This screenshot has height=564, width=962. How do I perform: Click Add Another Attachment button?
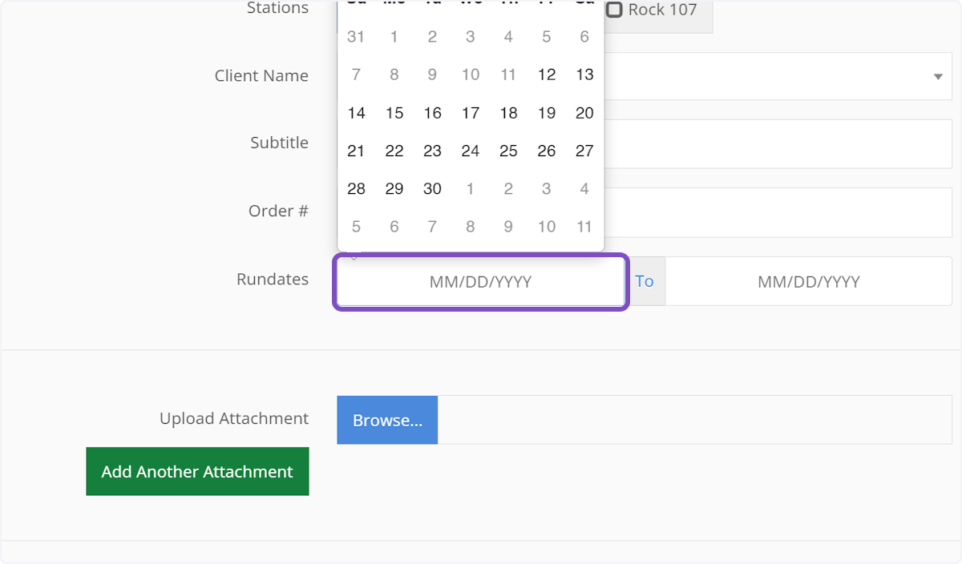click(x=197, y=471)
